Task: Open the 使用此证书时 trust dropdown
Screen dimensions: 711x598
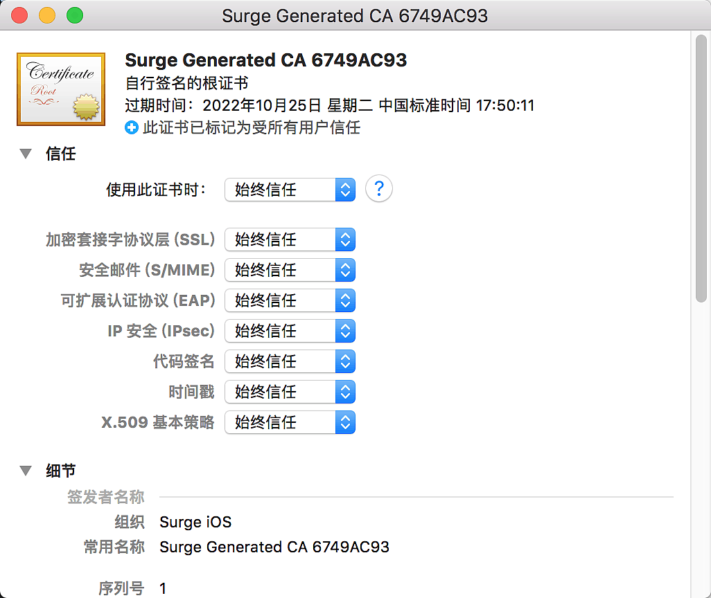Action: (290, 190)
